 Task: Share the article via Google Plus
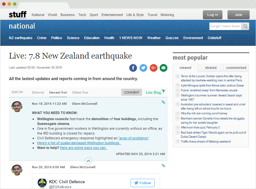(x=154, y=68)
